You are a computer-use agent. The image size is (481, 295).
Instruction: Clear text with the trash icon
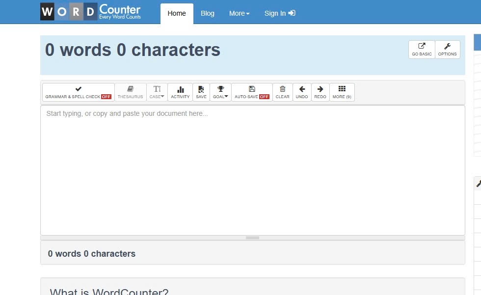283,92
